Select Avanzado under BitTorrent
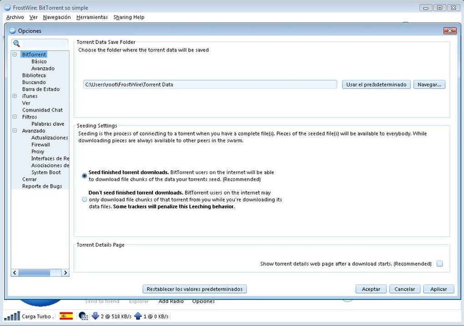Image resolution: width=464 pixels, height=327 pixels. click(x=43, y=68)
